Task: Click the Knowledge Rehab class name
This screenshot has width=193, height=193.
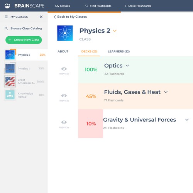Action: click(25, 95)
